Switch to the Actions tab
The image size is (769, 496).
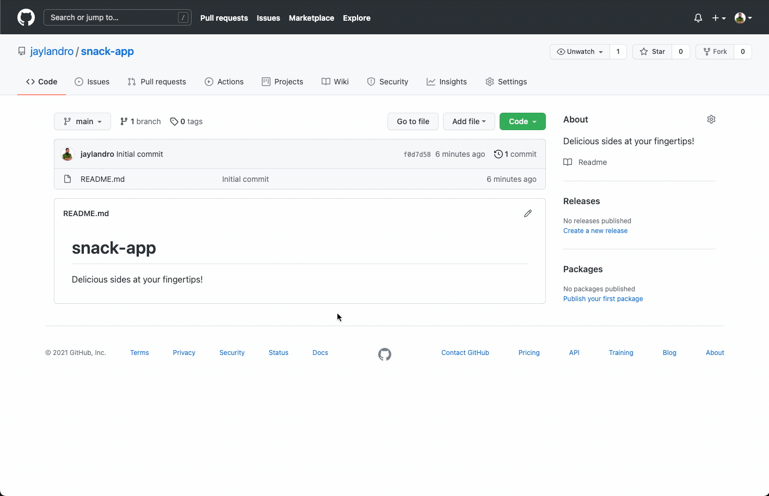(x=224, y=82)
